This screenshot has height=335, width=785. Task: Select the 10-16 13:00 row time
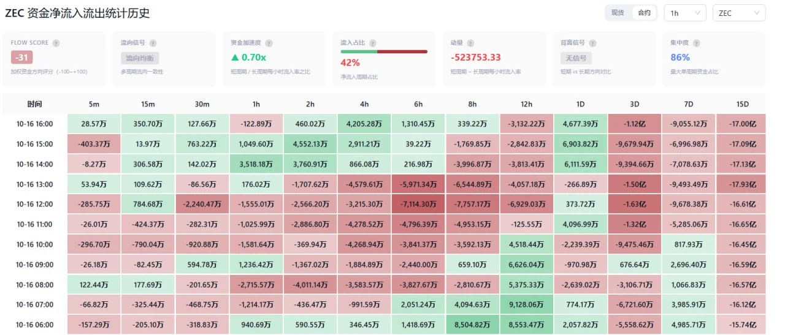(35, 184)
